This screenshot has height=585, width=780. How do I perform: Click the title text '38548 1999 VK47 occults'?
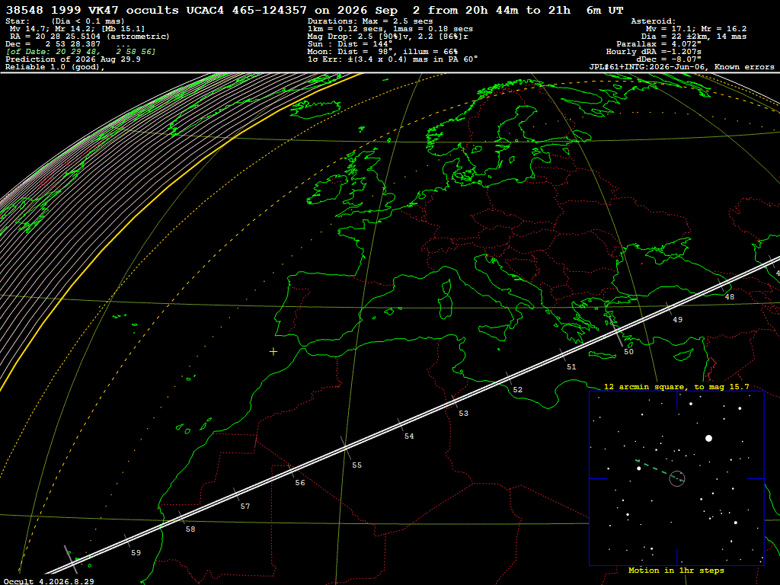[92, 10]
